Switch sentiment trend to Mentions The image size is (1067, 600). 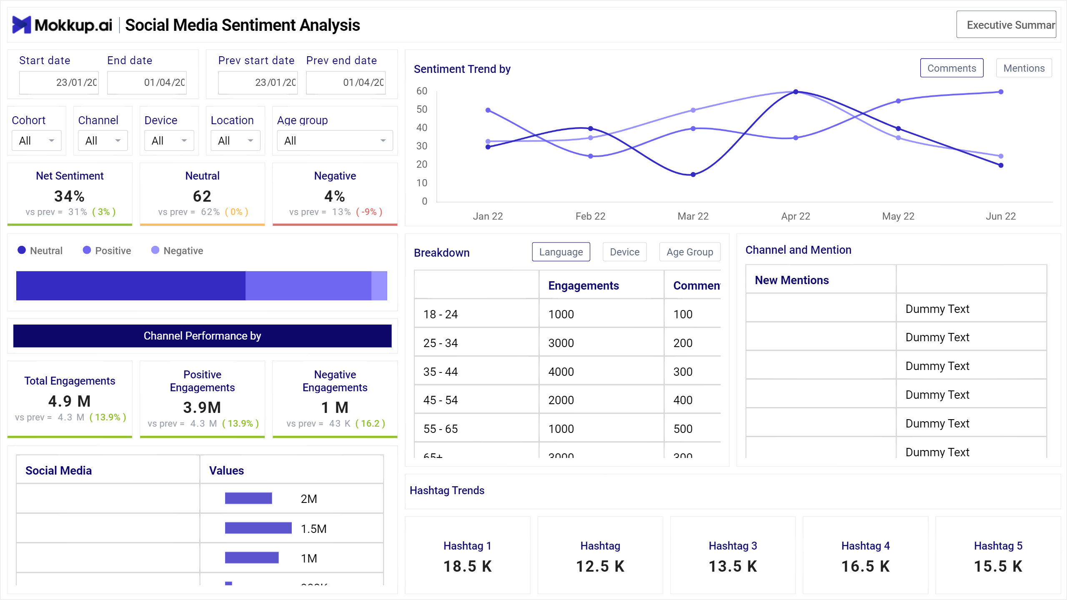pos(1024,68)
